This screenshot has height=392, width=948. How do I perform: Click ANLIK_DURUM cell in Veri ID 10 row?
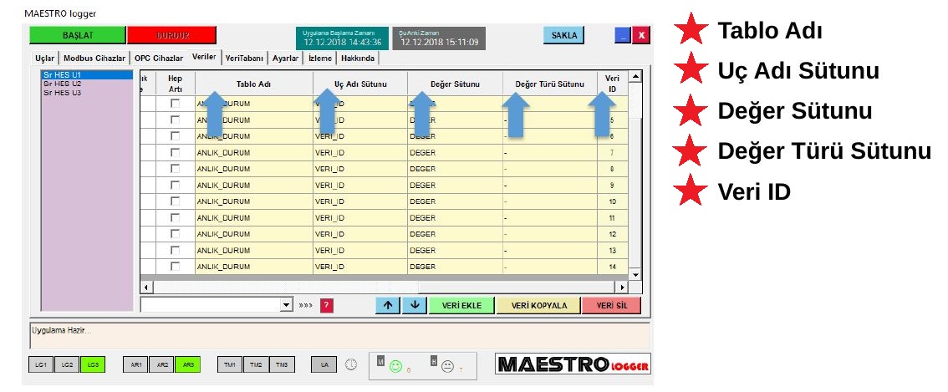(254, 201)
